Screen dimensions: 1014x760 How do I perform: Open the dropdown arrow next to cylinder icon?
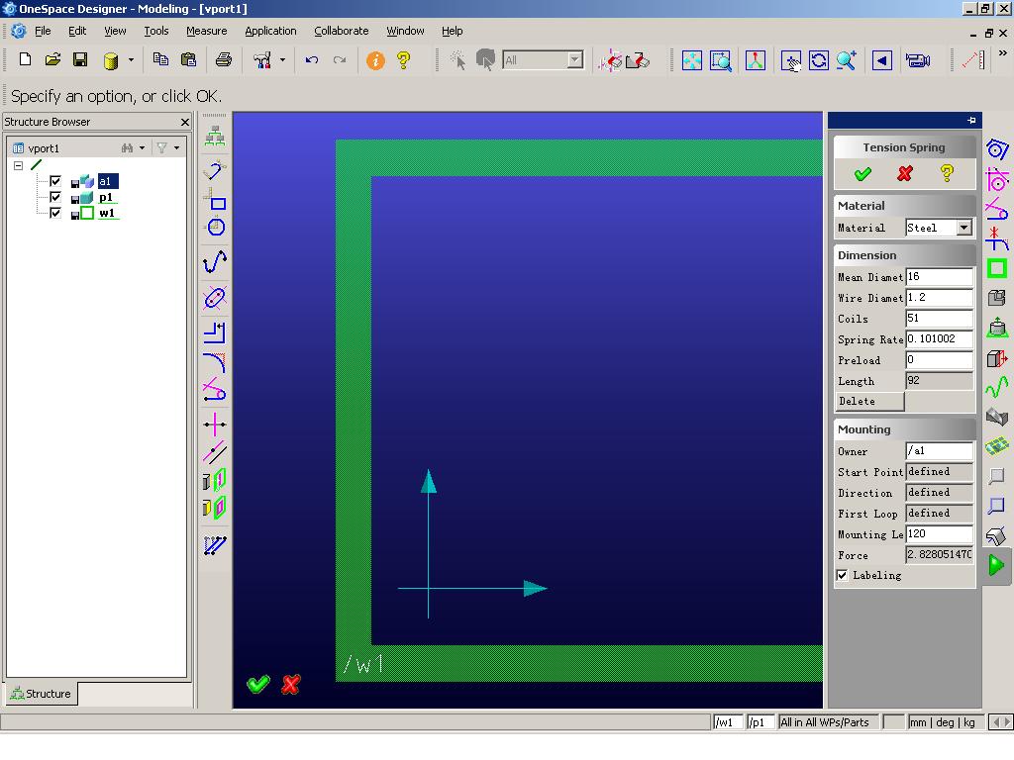click(x=131, y=60)
